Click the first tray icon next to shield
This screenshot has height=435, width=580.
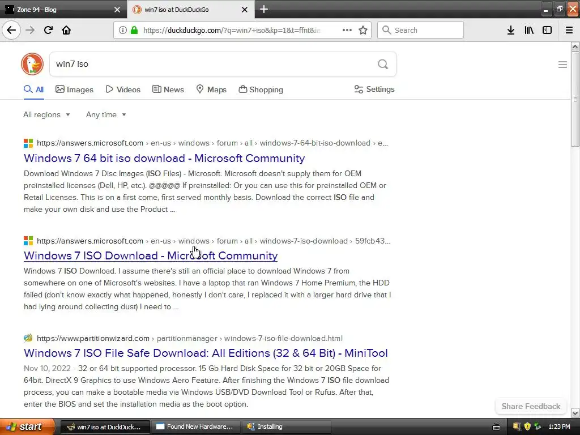517,427
